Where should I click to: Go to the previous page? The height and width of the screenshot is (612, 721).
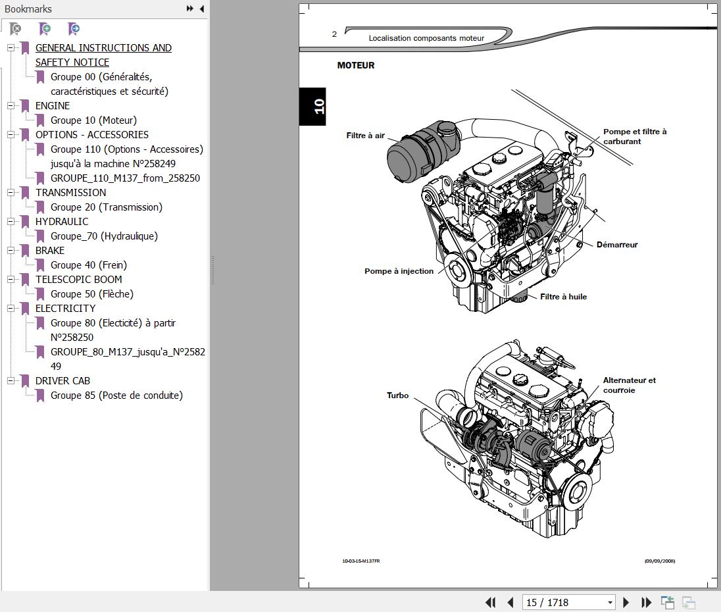tap(510, 602)
